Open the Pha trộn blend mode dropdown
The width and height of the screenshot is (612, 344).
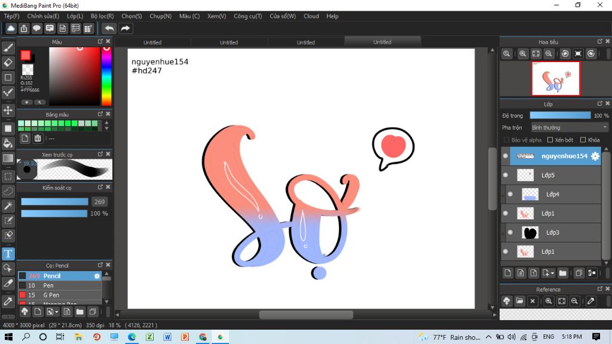[x=570, y=128]
